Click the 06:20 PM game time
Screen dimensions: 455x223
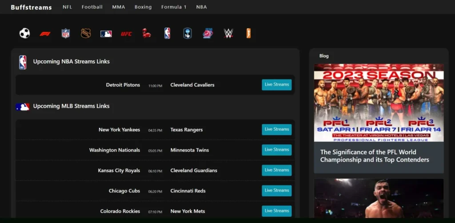(x=155, y=192)
